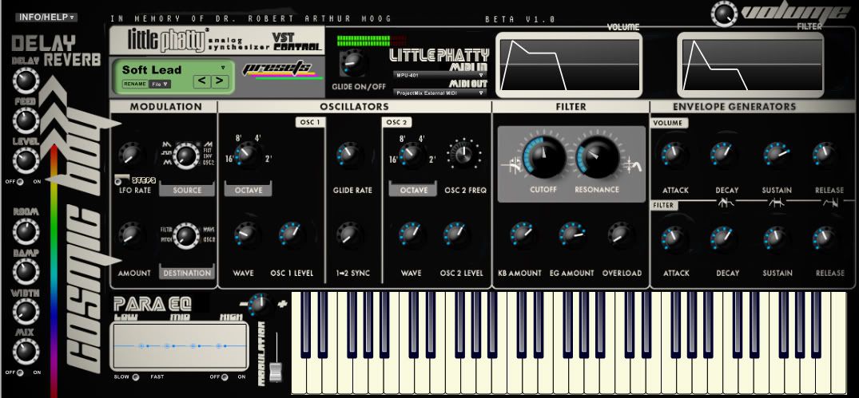This screenshot has width=859, height=398.
Task: Click the reverb Damp knob
Action: [26, 271]
